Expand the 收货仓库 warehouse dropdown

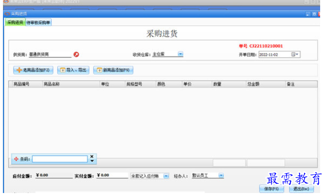(x=180, y=54)
